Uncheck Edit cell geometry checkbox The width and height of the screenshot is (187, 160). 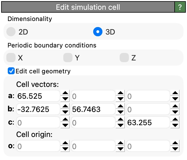11,71
